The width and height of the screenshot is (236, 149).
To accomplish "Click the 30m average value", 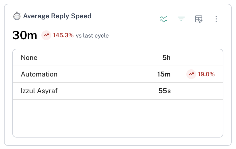I will click(25, 36).
